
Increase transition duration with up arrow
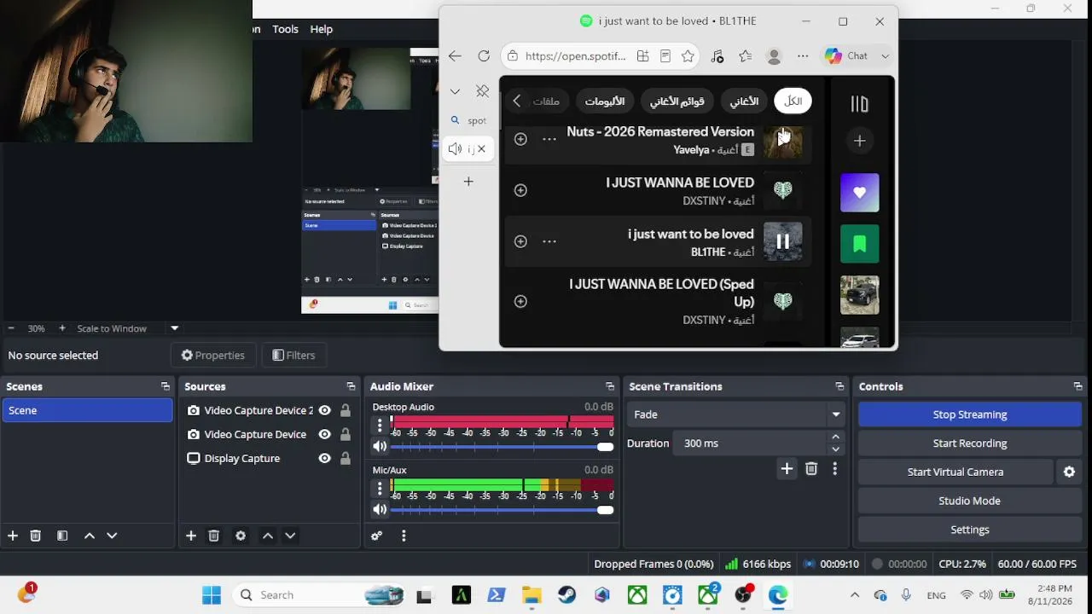[x=835, y=437]
